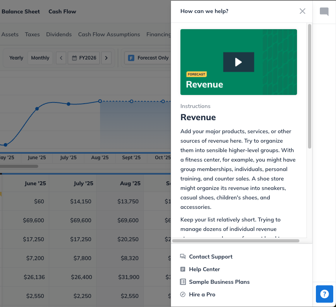This screenshot has height=307, width=336.
Task: Switch to the Balance Sheet tab
Action: [x=20, y=11]
